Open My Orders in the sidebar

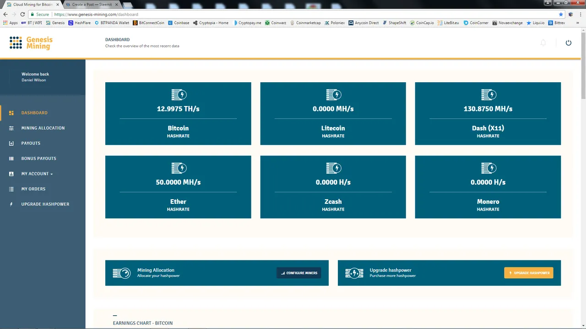click(x=33, y=189)
